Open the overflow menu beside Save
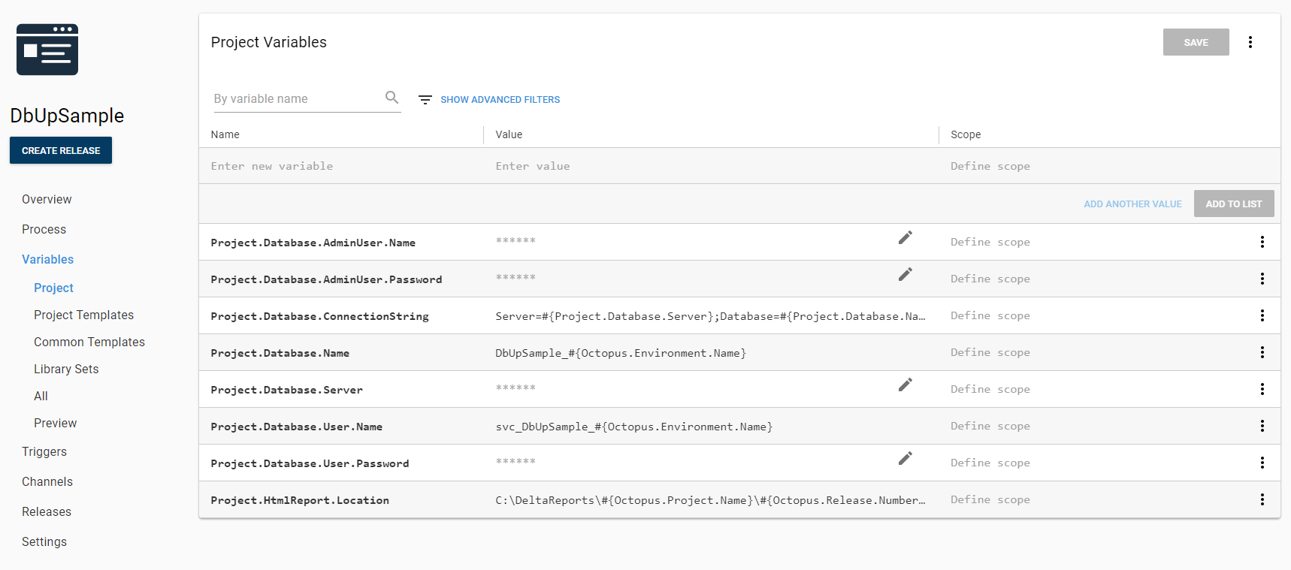 click(1250, 42)
